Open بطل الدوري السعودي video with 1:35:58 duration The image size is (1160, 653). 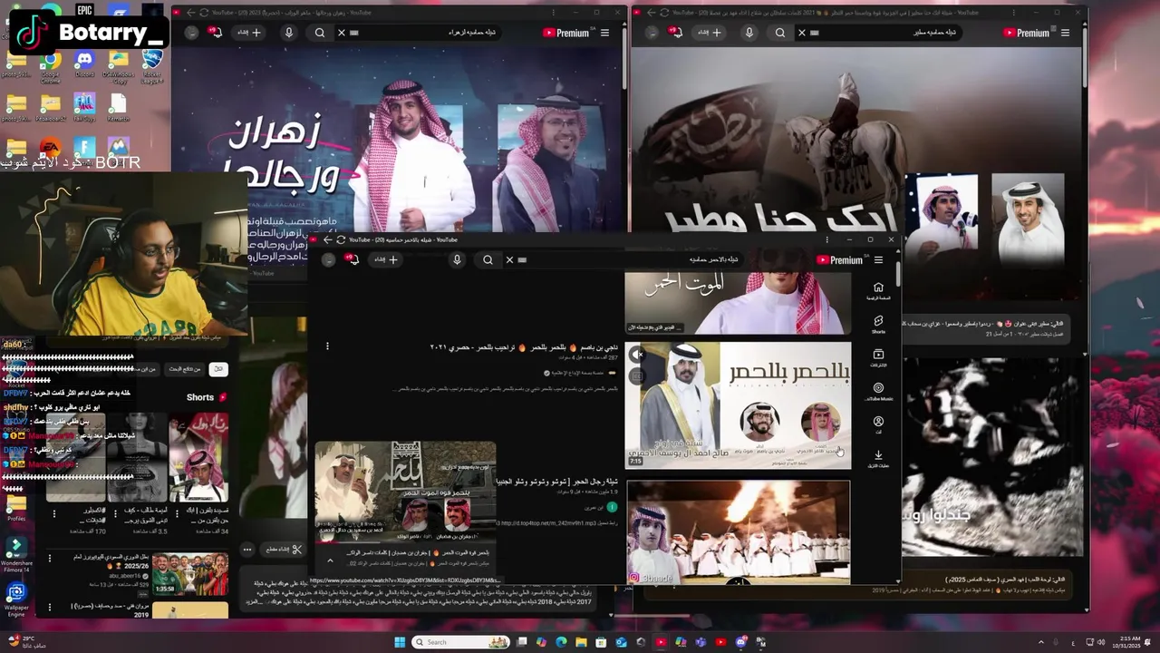click(190, 574)
